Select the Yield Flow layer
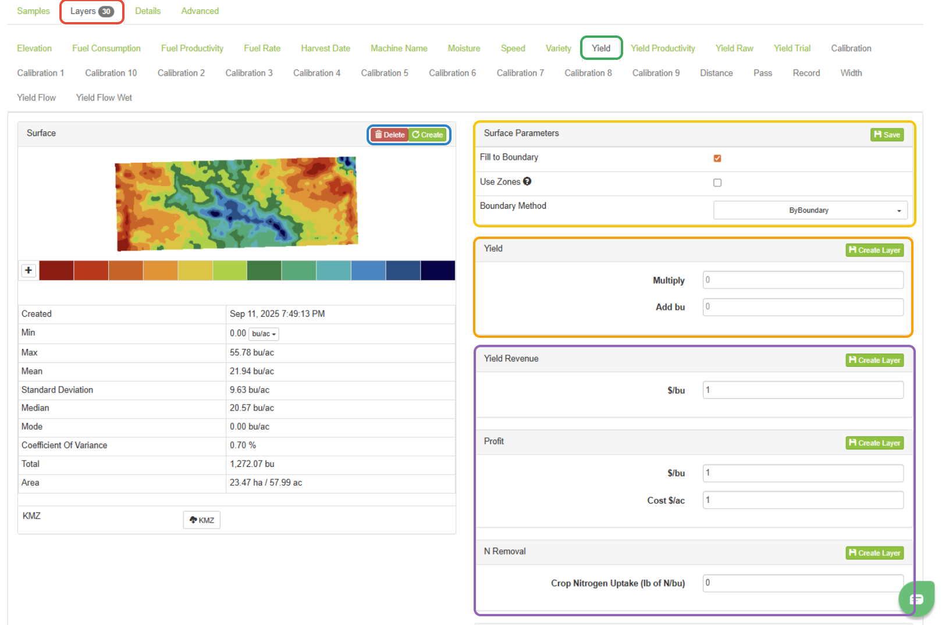The height and width of the screenshot is (625, 942). point(37,98)
